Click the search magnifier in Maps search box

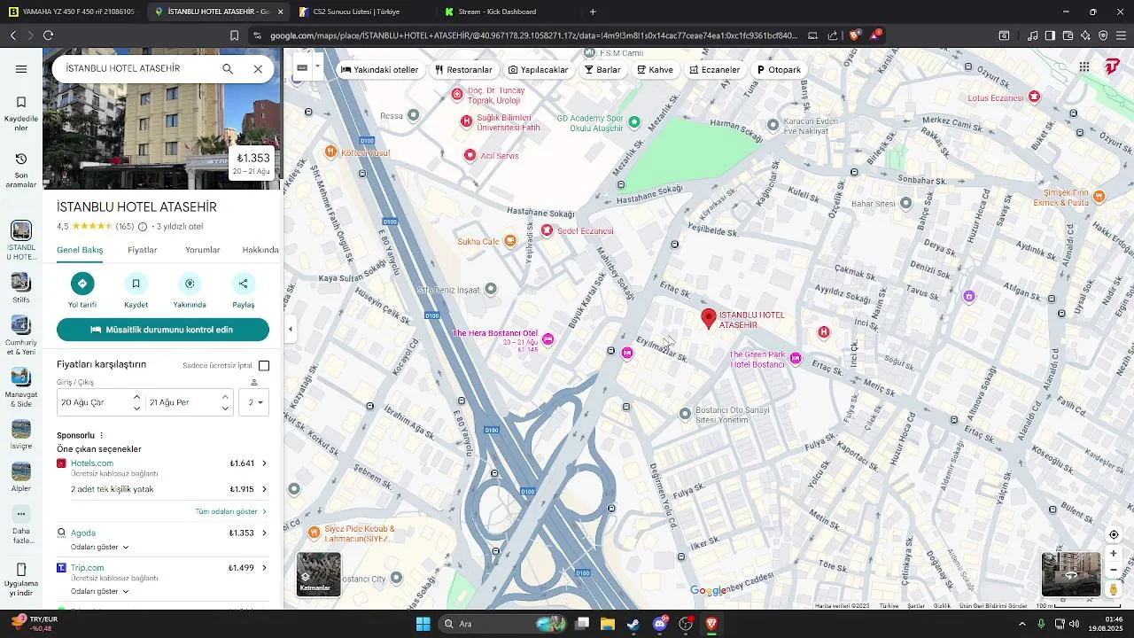228,69
